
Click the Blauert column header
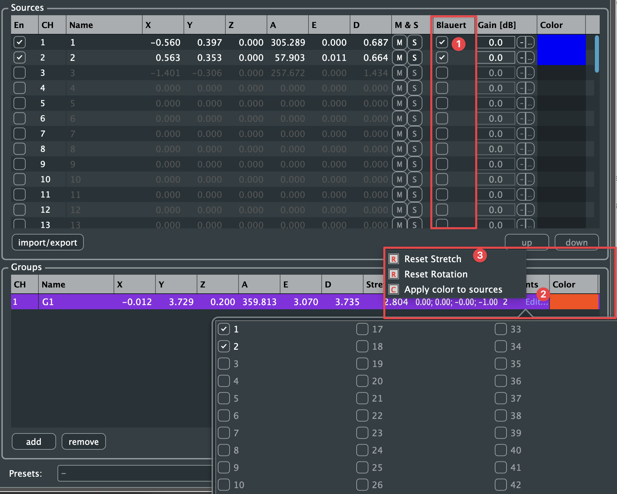pos(453,25)
